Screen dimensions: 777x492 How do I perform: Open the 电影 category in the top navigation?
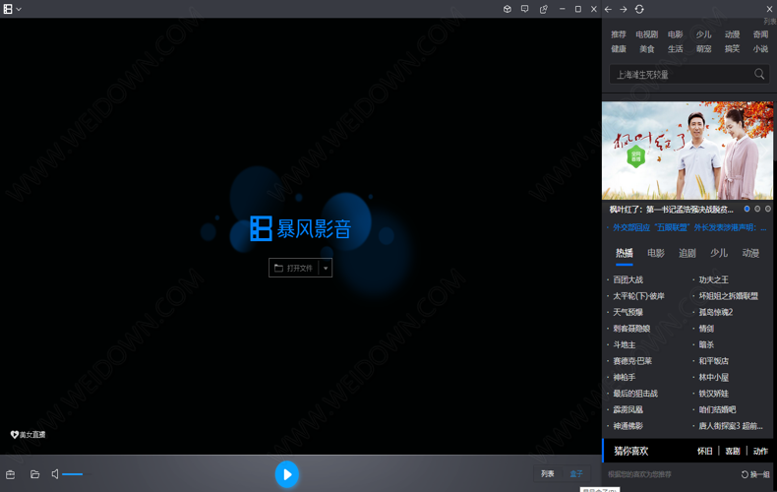[x=675, y=34]
